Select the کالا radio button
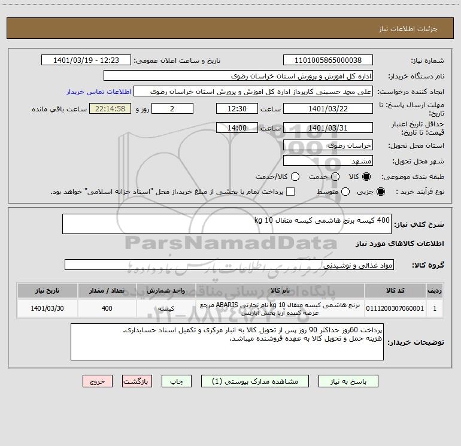This screenshot has width=461, height=446. tap(366, 177)
